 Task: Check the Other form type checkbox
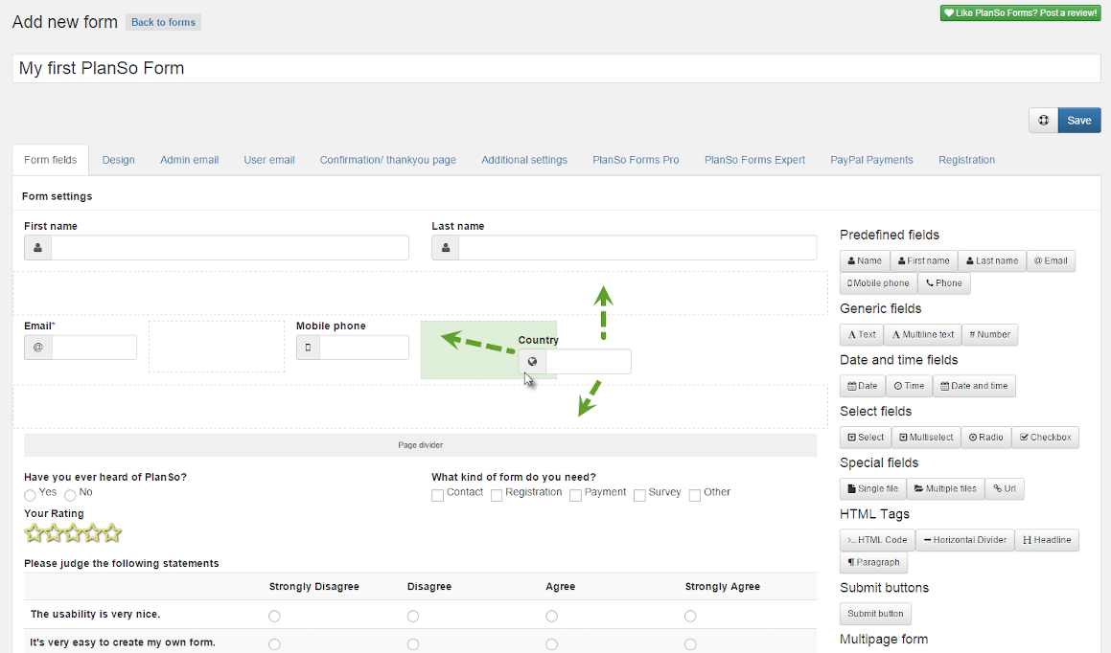(x=695, y=495)
